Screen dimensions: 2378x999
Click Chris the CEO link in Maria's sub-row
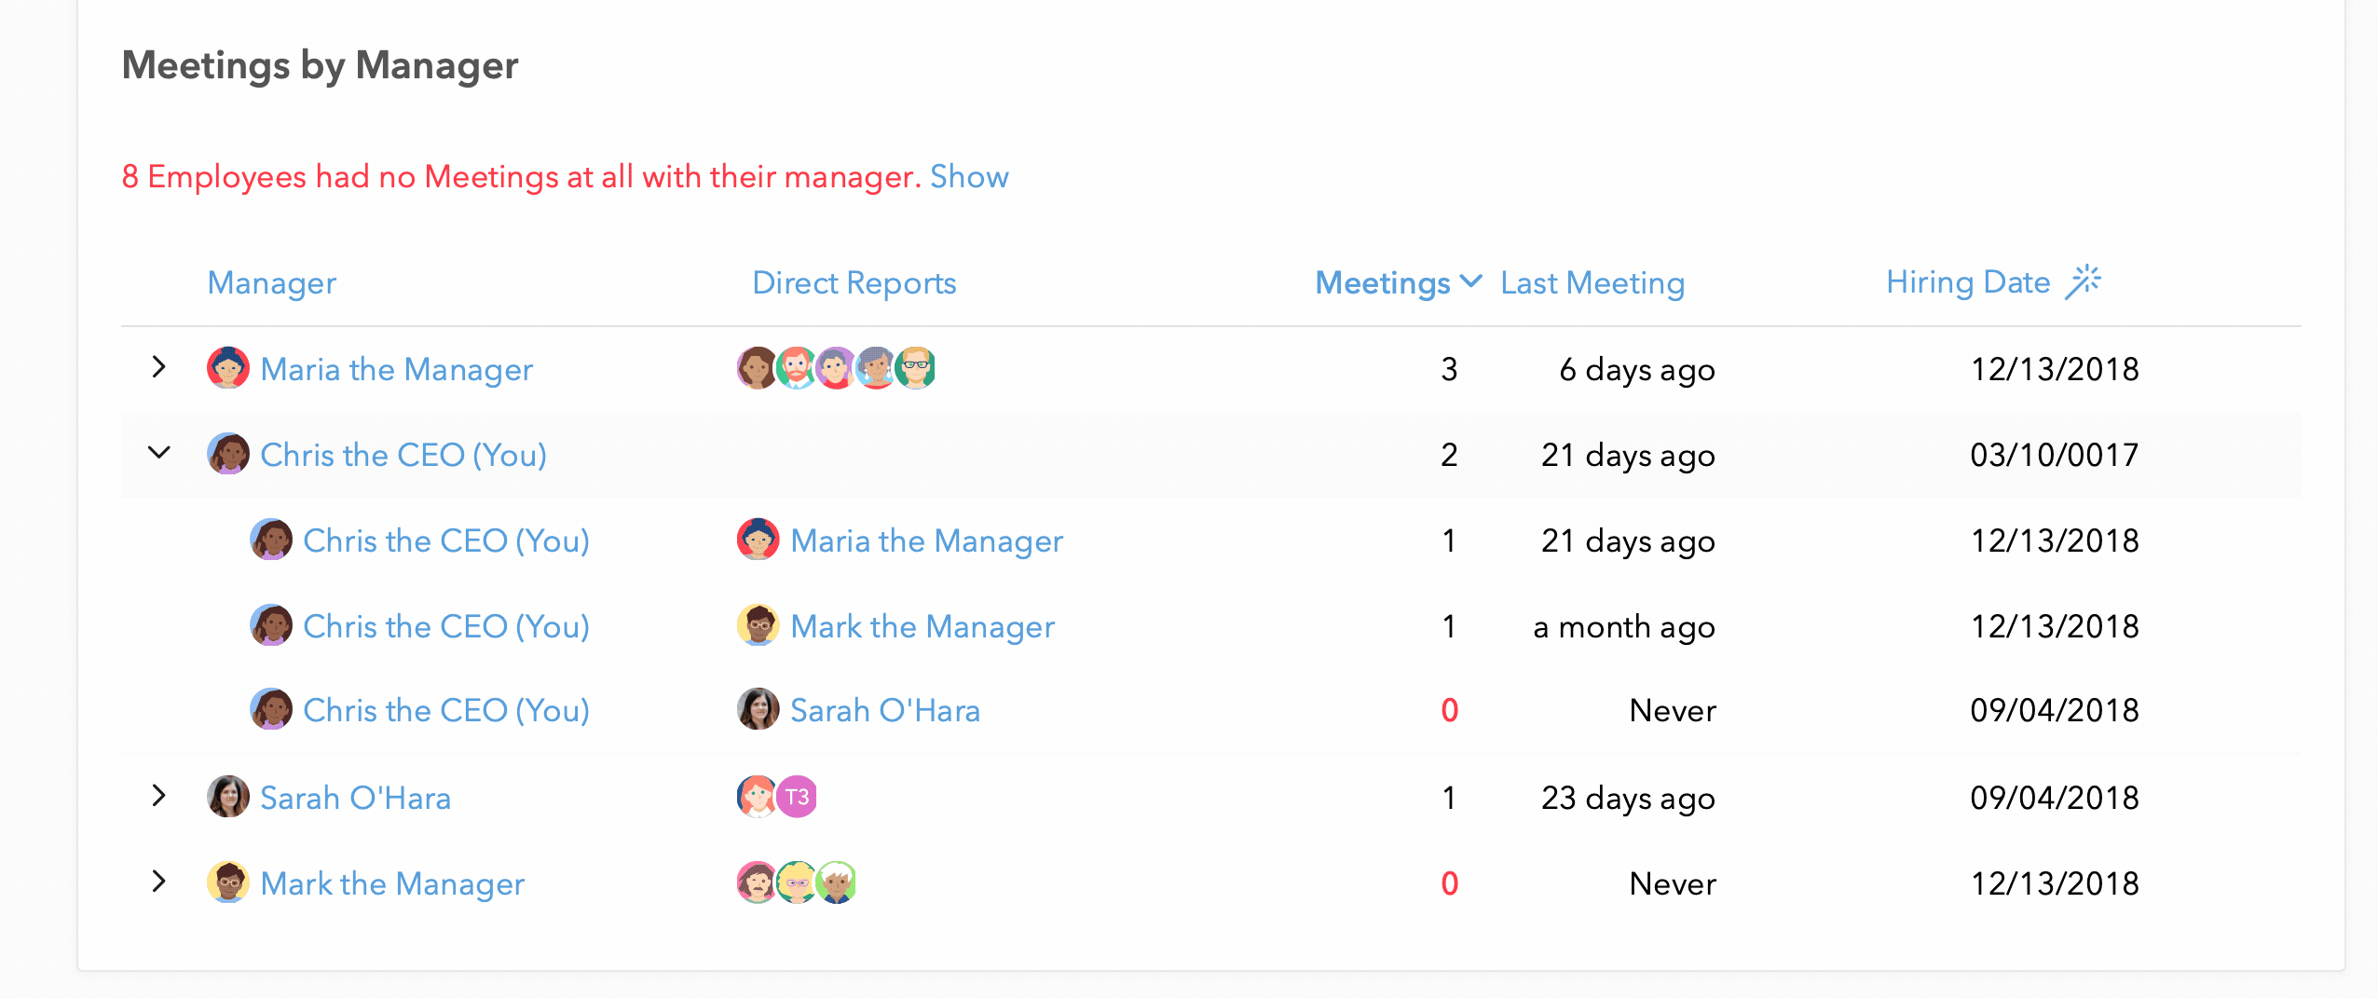(446, 541)
